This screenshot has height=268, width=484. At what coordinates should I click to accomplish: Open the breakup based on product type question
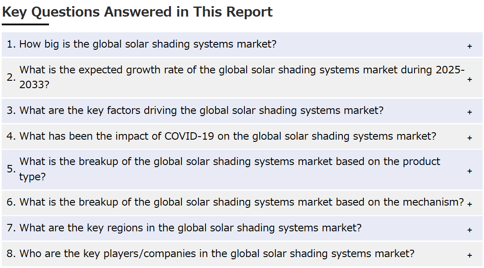pos(242,169)
